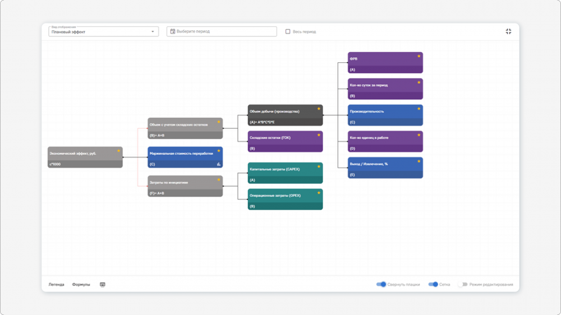561x315 pixels.
Task: Select the Операционные затраты (OPEX) node
Action: [x=285, y=199]
